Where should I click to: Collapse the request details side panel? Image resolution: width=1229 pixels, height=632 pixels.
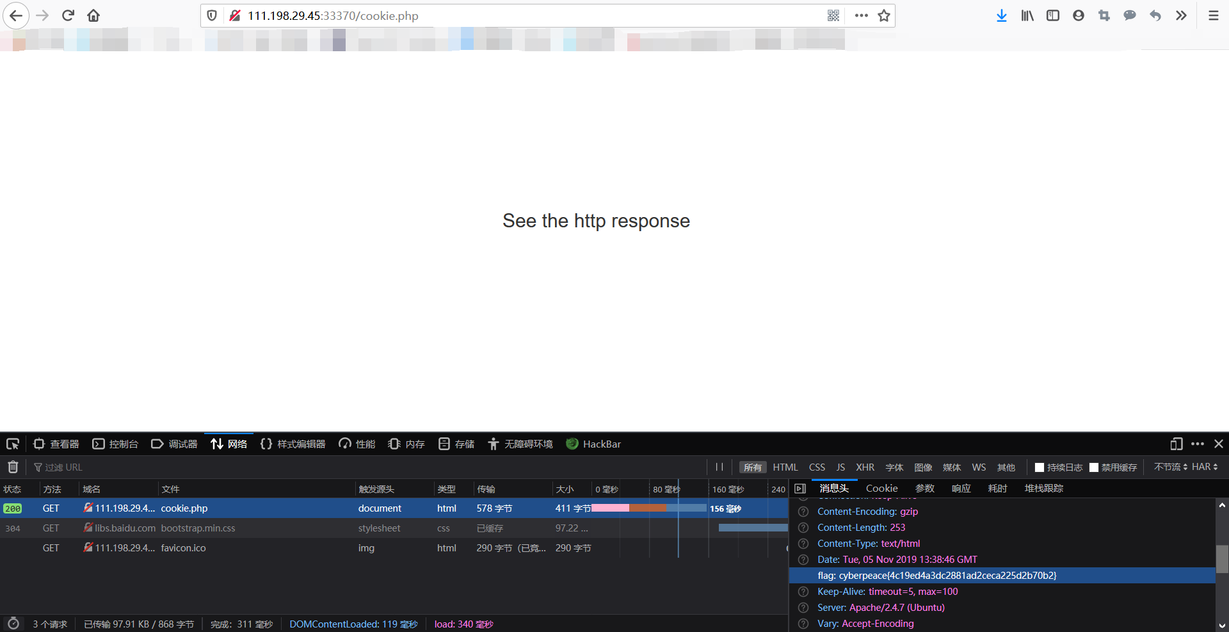pyautogui.click(x=800, y=489)
